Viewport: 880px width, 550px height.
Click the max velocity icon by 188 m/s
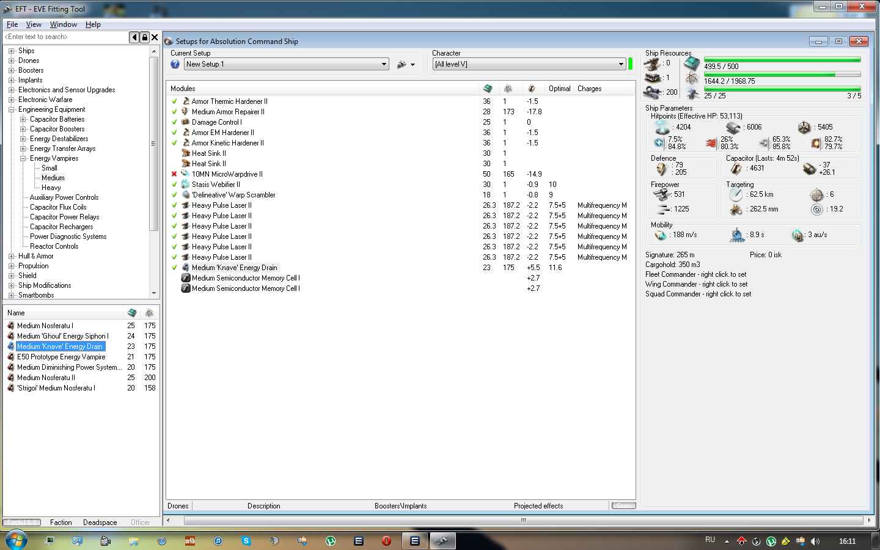click(x=661, y=235)
